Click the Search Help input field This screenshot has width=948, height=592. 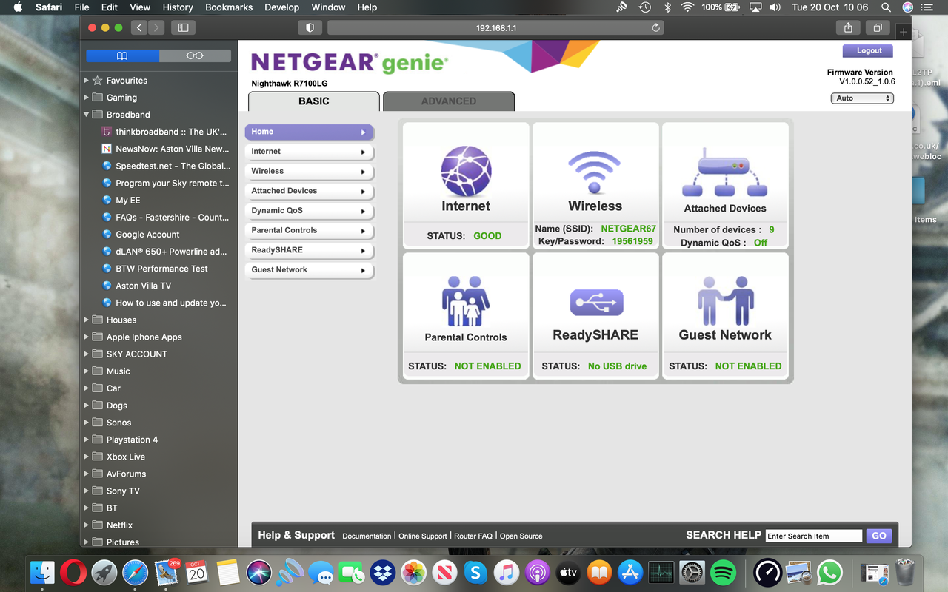click(813, 536)
